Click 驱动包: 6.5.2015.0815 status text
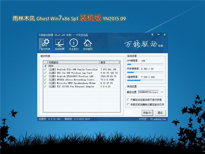 point(77,119)
